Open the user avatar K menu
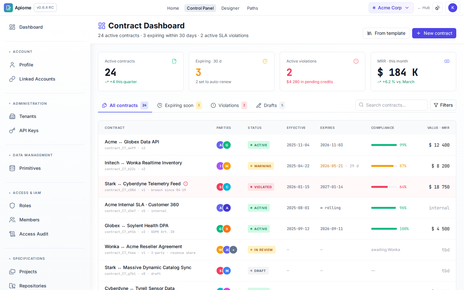This screenshot has height=290, width=464. (453, 8)
